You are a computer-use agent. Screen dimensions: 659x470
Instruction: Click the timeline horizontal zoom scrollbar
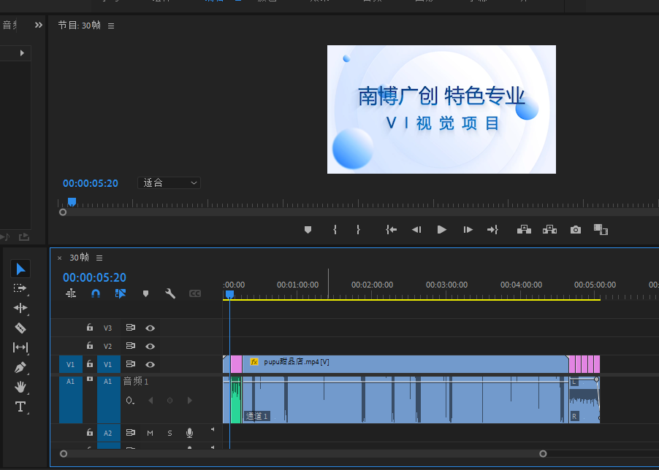click(302, 453)
